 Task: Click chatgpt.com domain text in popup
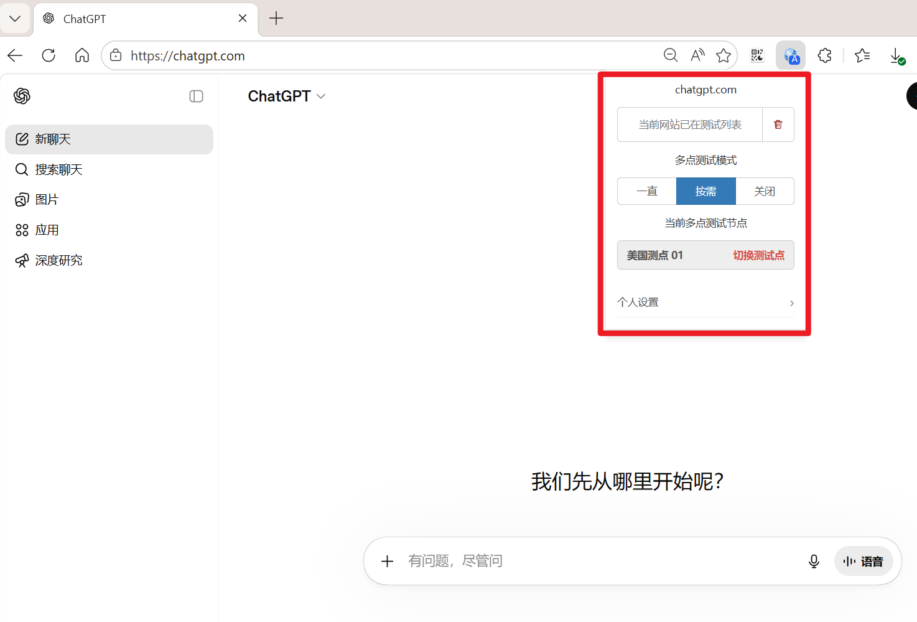point(705,90)
